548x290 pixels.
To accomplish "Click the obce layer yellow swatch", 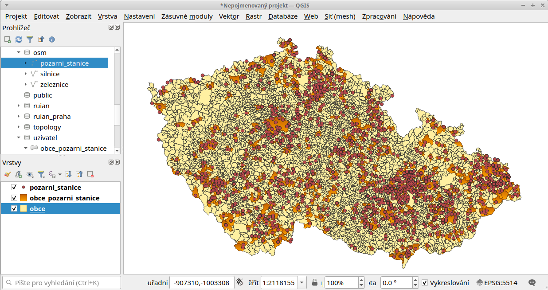I will click(23, 209).
